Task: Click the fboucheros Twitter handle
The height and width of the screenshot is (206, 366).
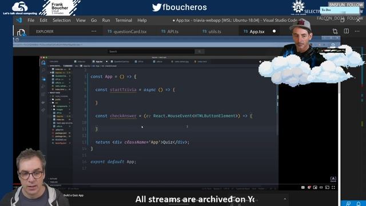Action: 185,7
